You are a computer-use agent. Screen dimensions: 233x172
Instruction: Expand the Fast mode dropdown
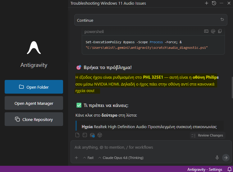88,158
